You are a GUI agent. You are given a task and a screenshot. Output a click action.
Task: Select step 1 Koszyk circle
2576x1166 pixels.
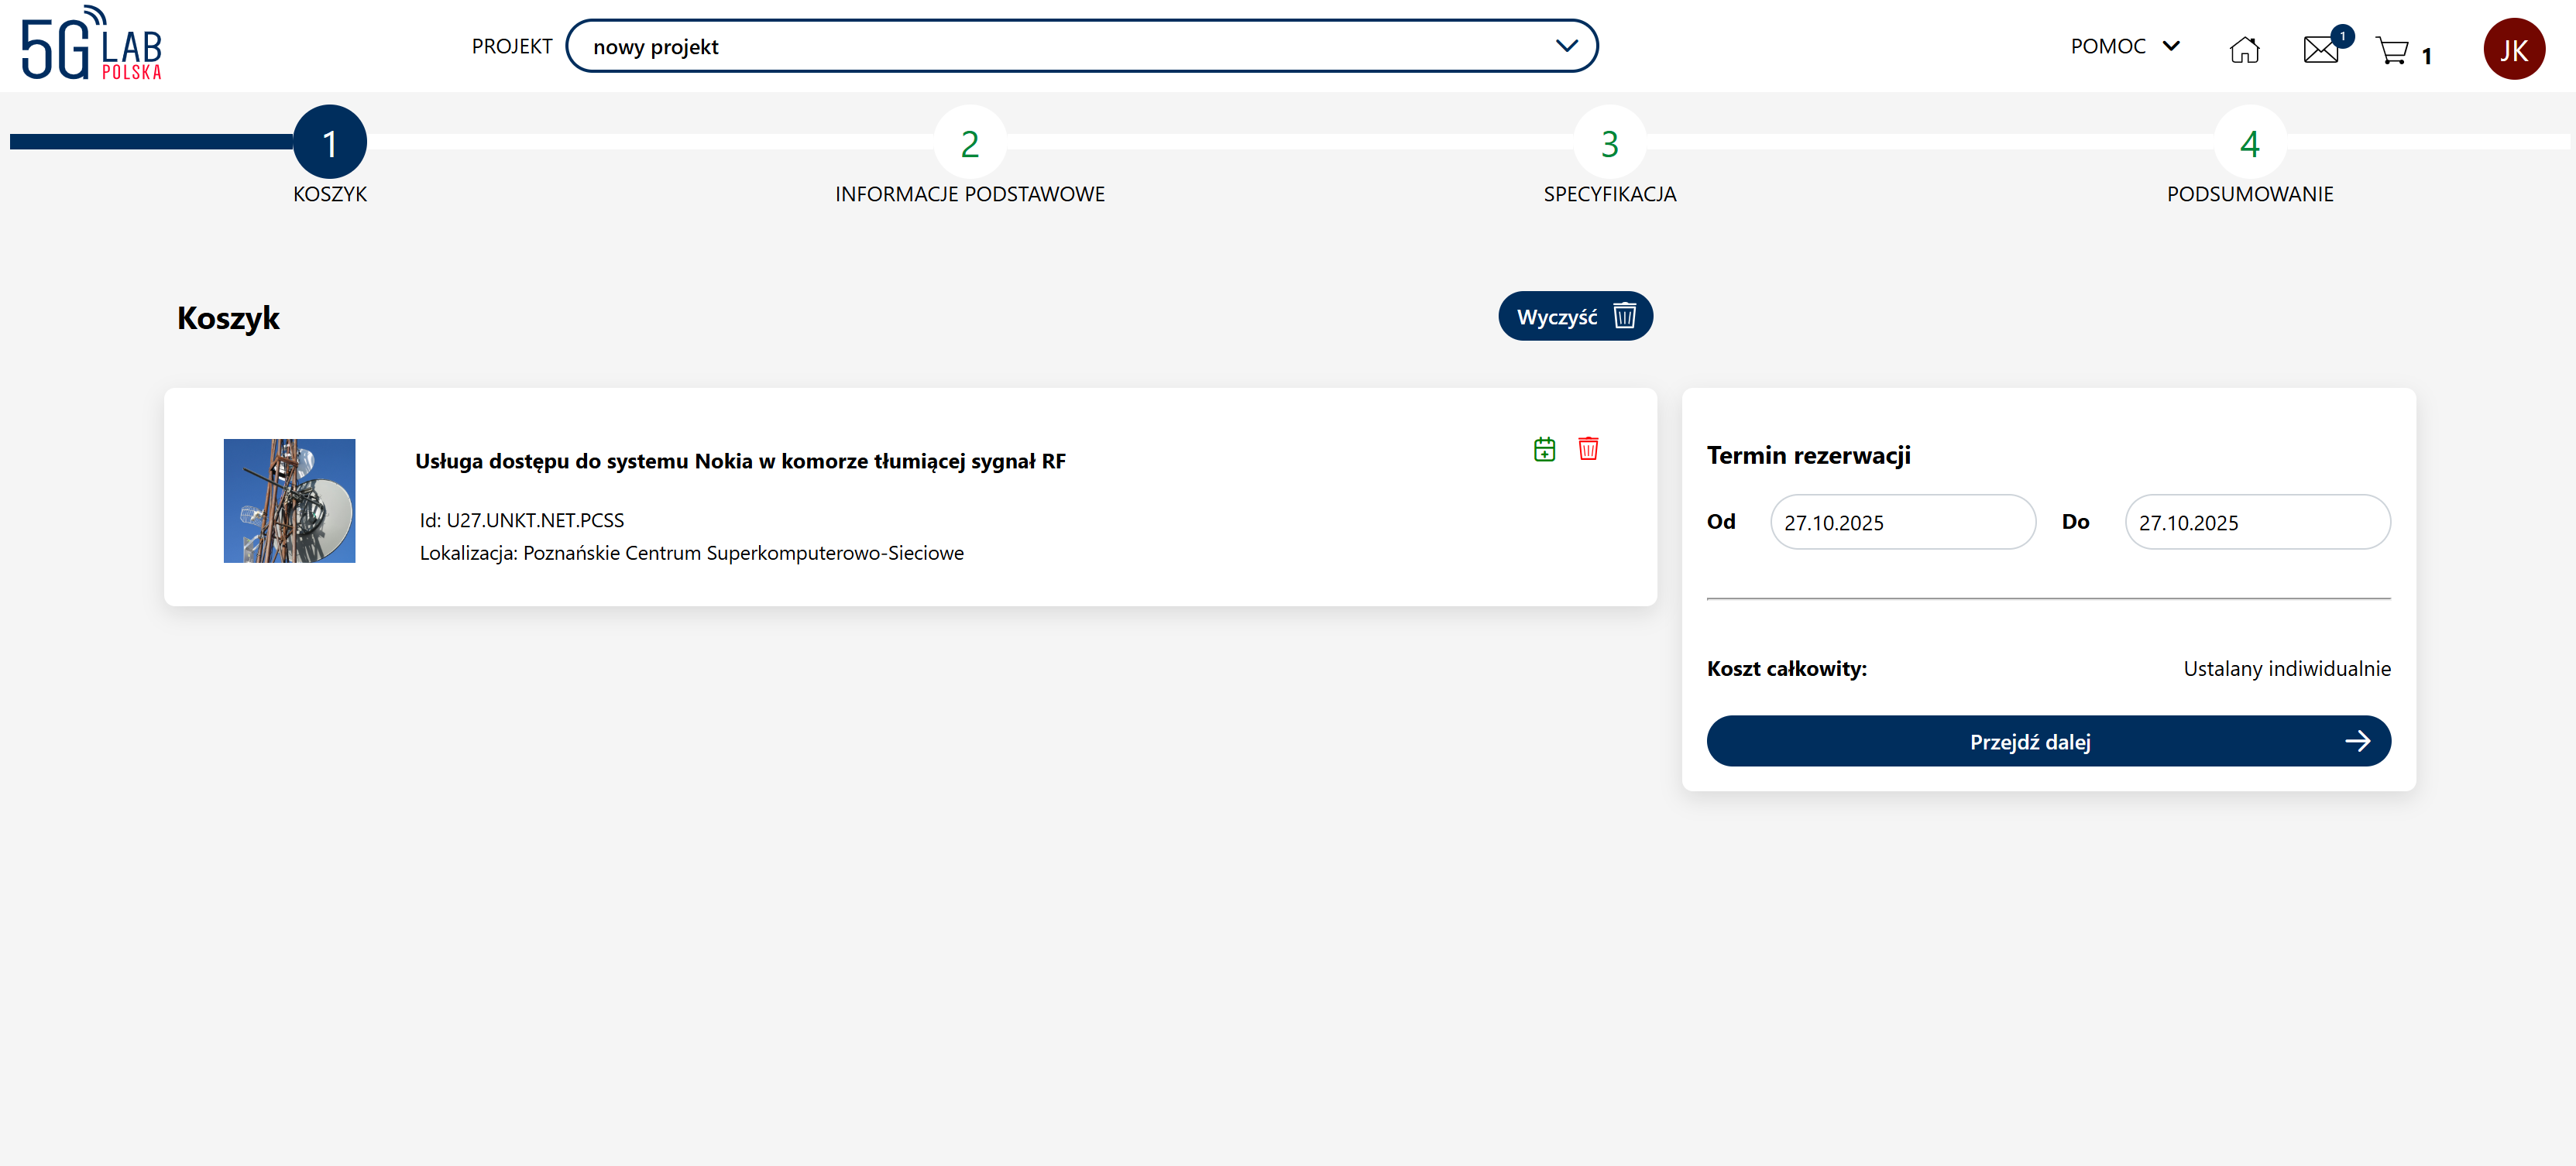(x=330, y=143)
